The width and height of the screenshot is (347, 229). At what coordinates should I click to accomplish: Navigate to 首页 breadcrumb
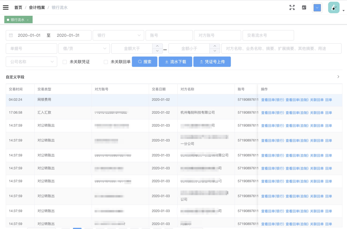[18, 7]
